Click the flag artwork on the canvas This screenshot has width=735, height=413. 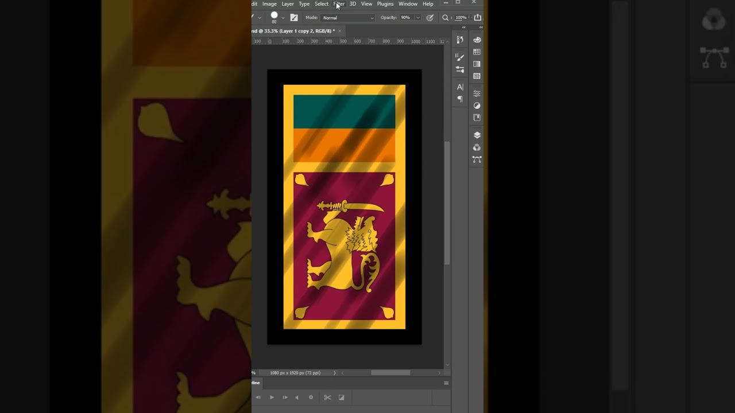pos(345,206)
